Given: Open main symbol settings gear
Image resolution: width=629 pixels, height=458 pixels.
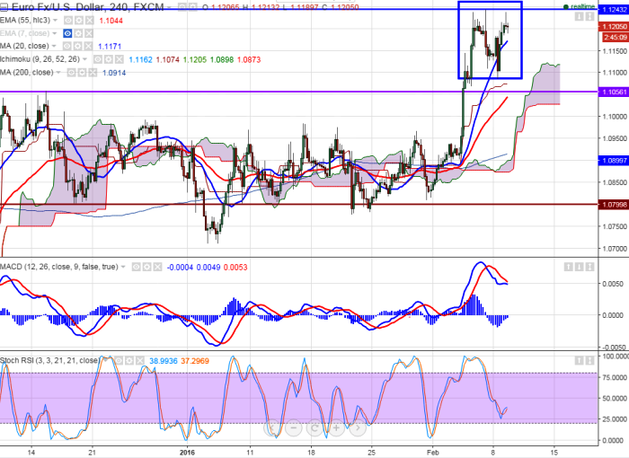Looking at the screenshot, I should (x=192, y=7).
